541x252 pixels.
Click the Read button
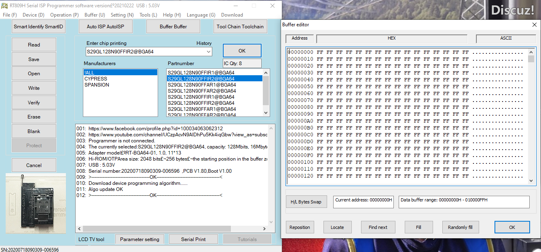[x=34, y=45]
